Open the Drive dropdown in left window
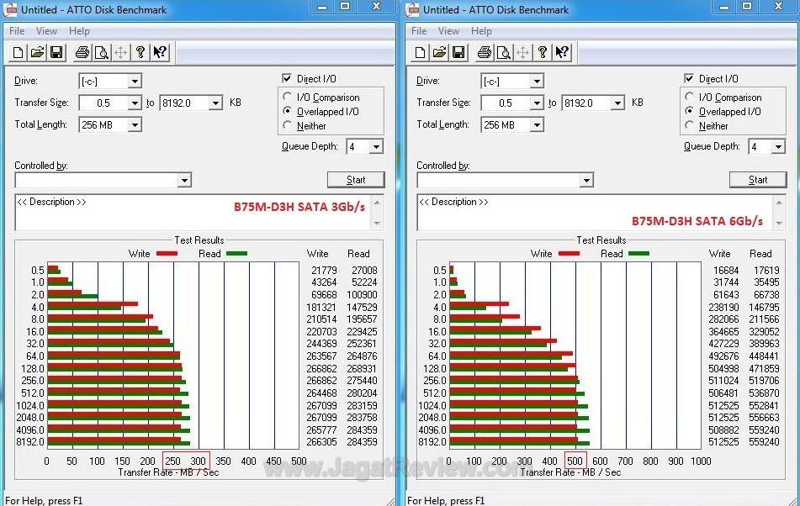 (135, 82)
